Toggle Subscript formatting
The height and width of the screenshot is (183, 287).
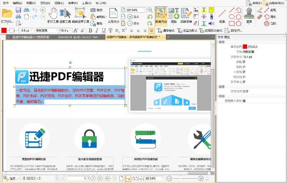click(x=117, y=30)
